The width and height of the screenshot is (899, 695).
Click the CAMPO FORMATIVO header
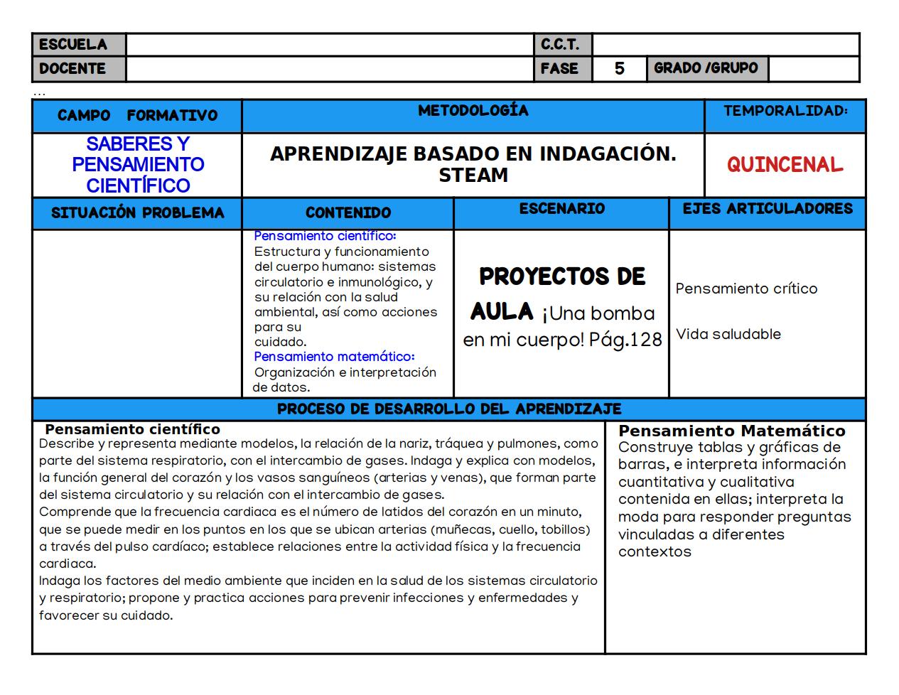(x=137, y=116)
